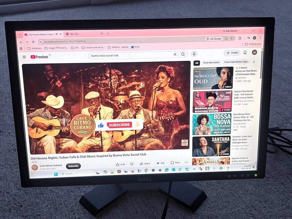Click the red Subscribe overlay in video
Screen dimensions: 292x219
pyautogui.click(x=119, y=125)
